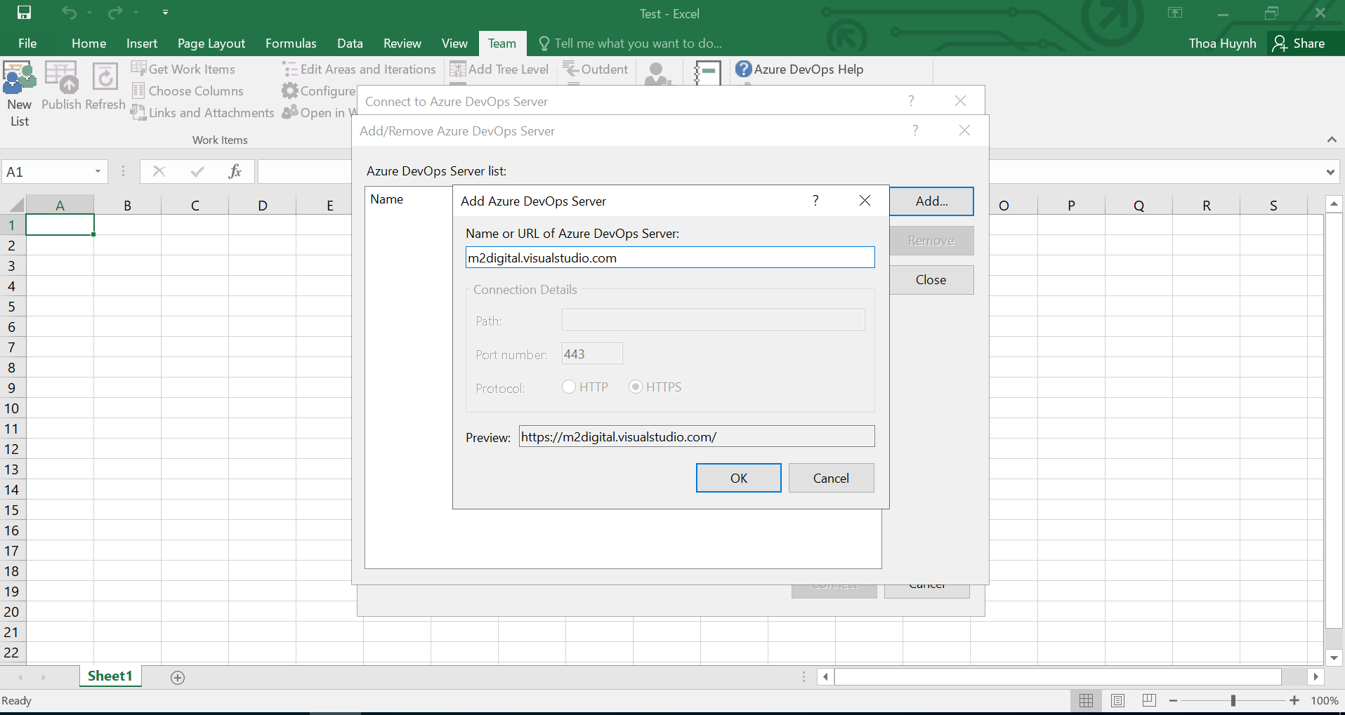Add a new sheet with plus icon
This screenshot has height=715, width=1345.
(x=178, y=677)
